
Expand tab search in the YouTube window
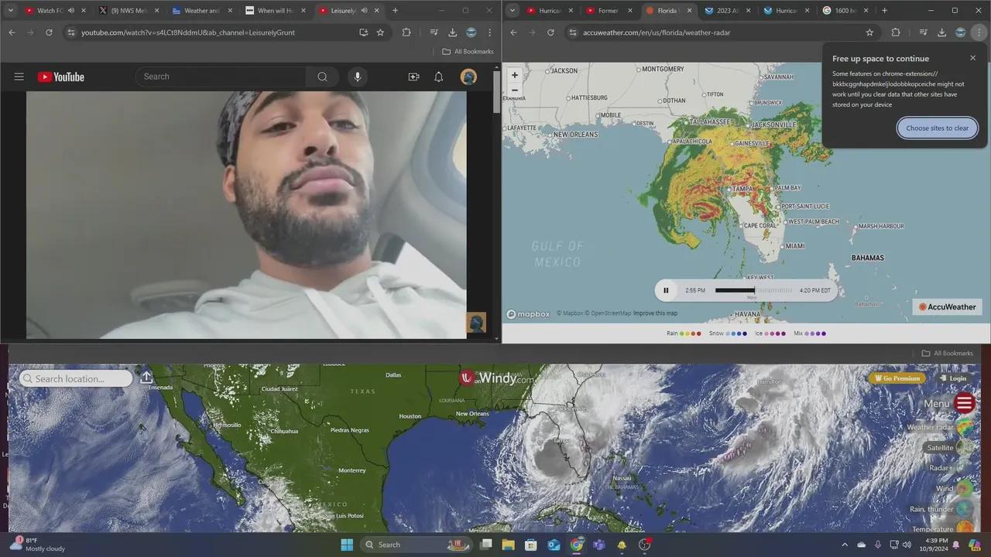[11, 11]
